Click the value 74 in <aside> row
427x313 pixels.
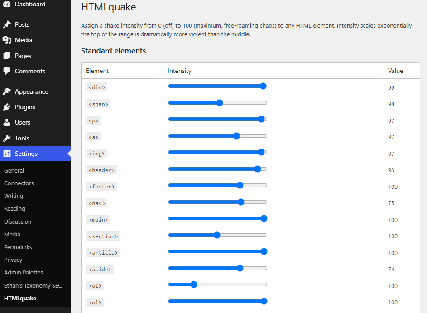coord(391,270)
